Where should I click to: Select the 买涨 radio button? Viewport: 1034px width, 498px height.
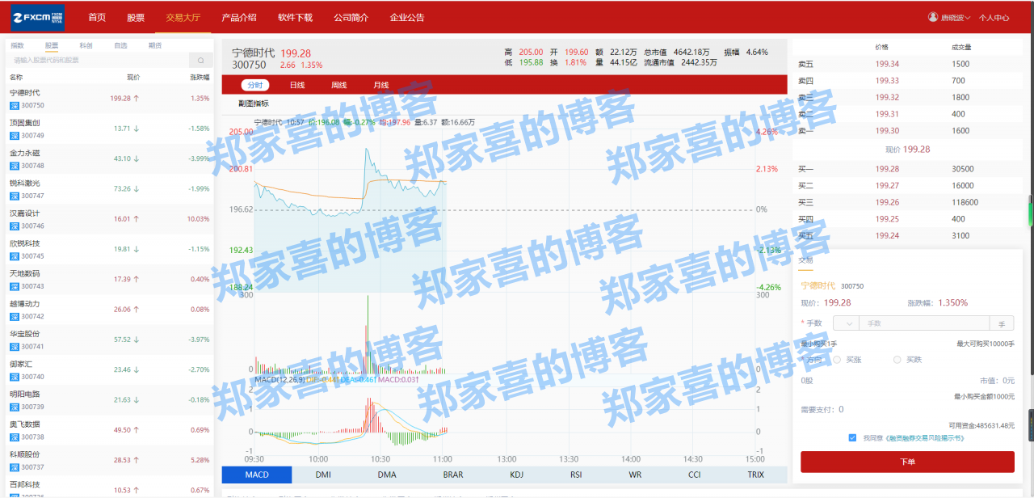(837, 360)
